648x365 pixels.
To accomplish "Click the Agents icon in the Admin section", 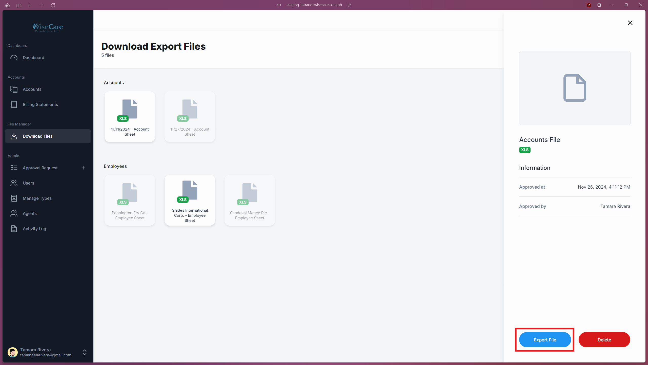I will click(x=14, y=213).
